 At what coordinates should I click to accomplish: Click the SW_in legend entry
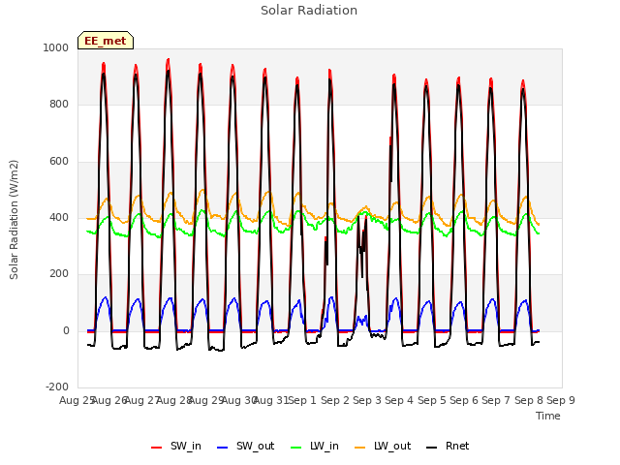click(176, 446)
